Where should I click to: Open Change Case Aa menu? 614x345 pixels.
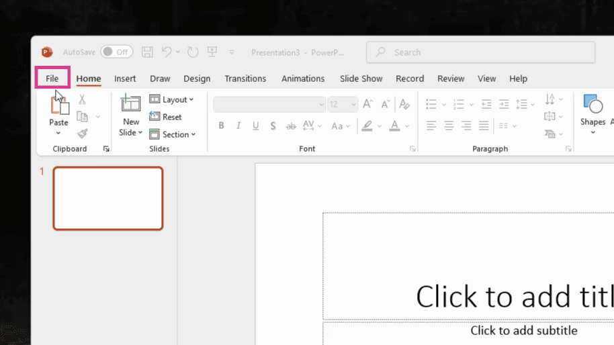[340, 126]
